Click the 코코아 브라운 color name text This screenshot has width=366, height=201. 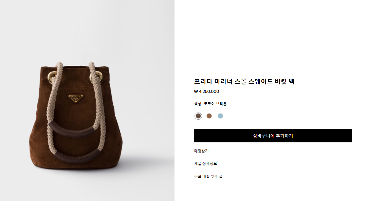(215, 104)
